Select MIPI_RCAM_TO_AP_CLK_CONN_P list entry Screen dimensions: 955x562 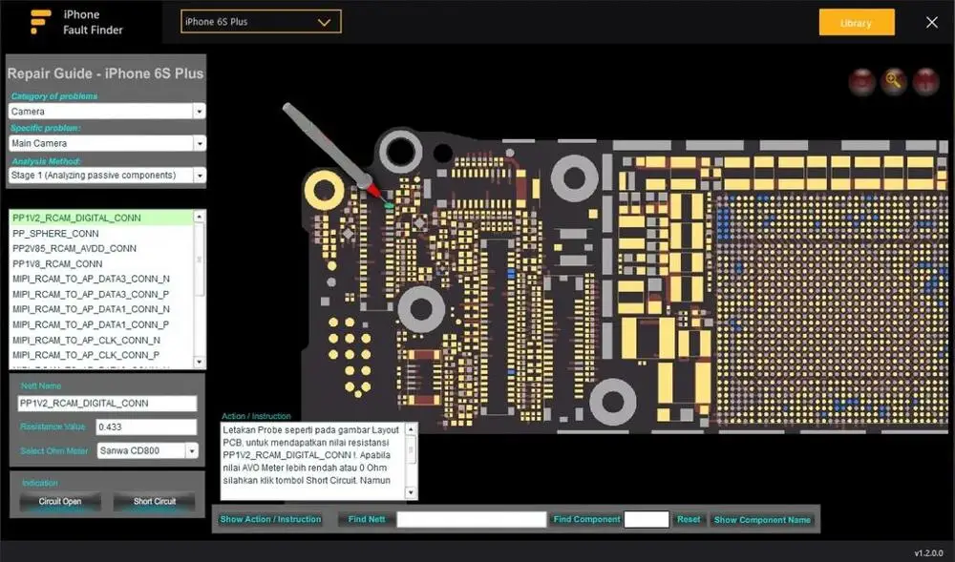102,355
